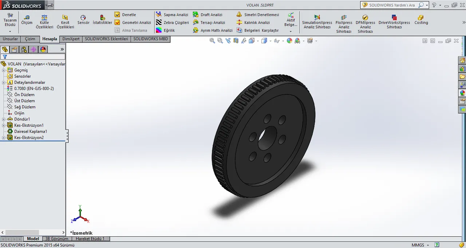This screenshot has width=466, height=248.
Task: Open the Costing tool
Action: pyautogui.click(x=421, y=20)
